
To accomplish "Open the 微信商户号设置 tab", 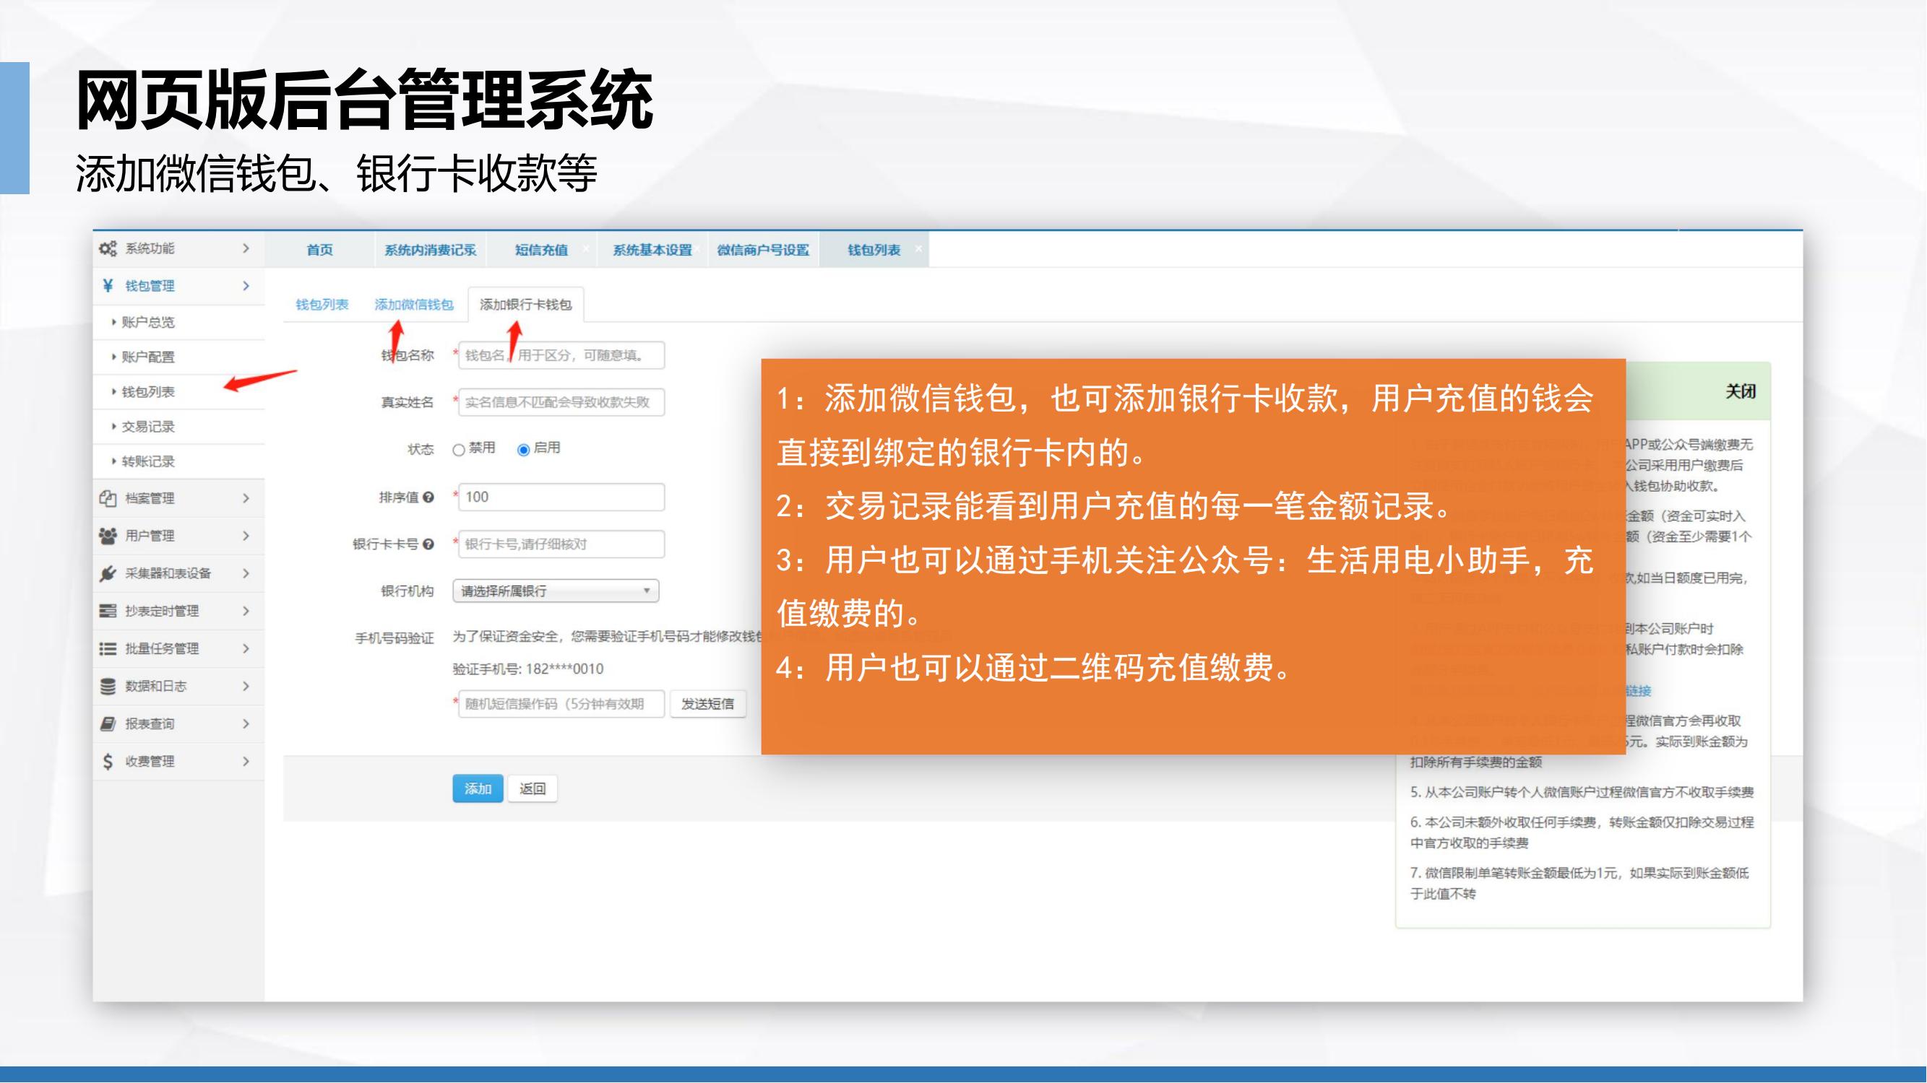I will (763, 250).
